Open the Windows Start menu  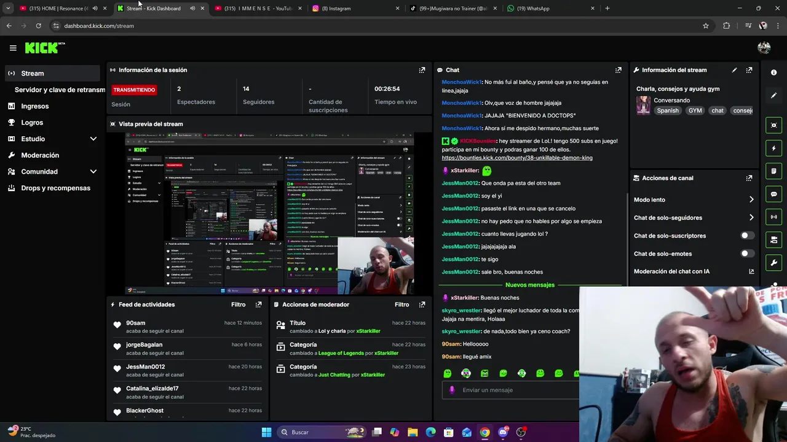point(266,432)
